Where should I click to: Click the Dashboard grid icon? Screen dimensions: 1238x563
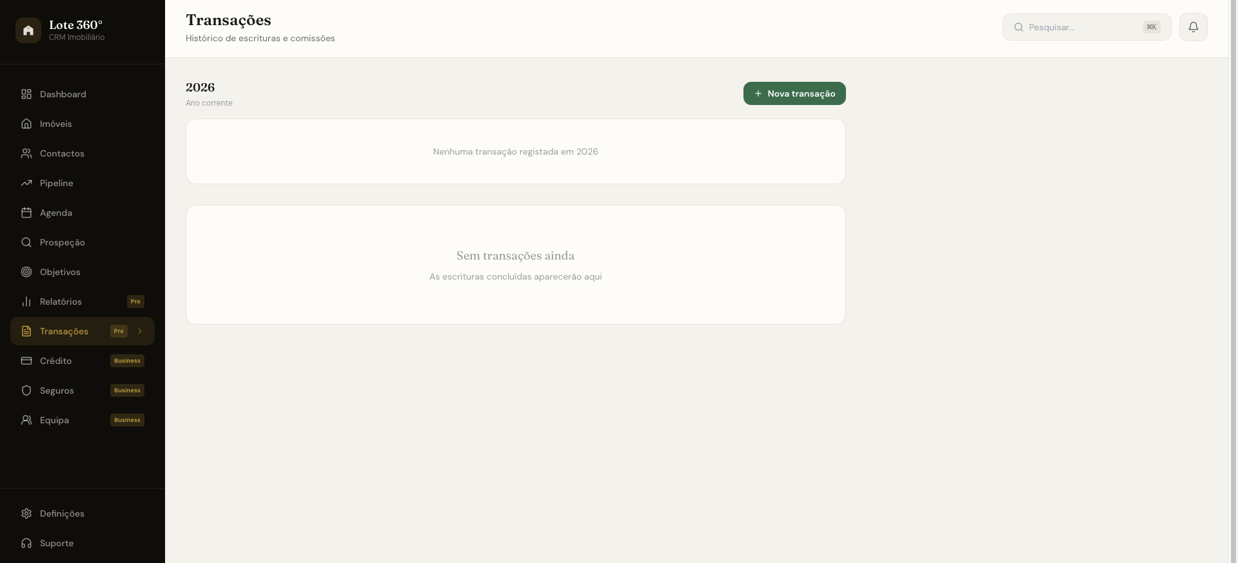(x=26, y=94)
